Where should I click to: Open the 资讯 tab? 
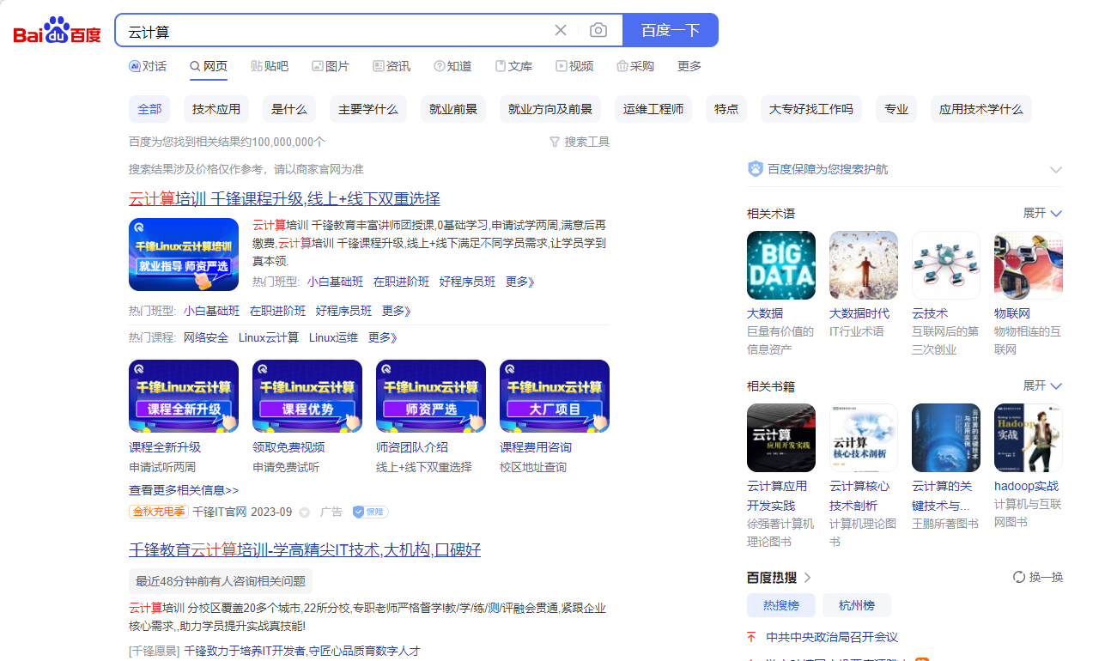click(x=392, y=66)
